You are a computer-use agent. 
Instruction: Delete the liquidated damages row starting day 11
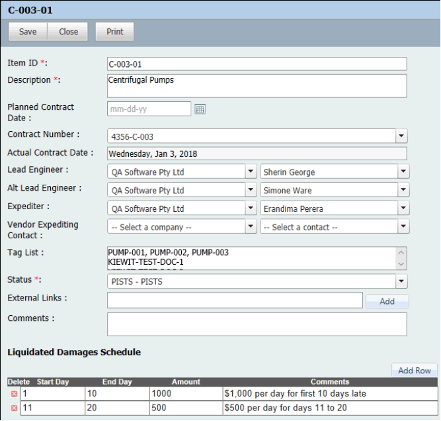(14, 408)
